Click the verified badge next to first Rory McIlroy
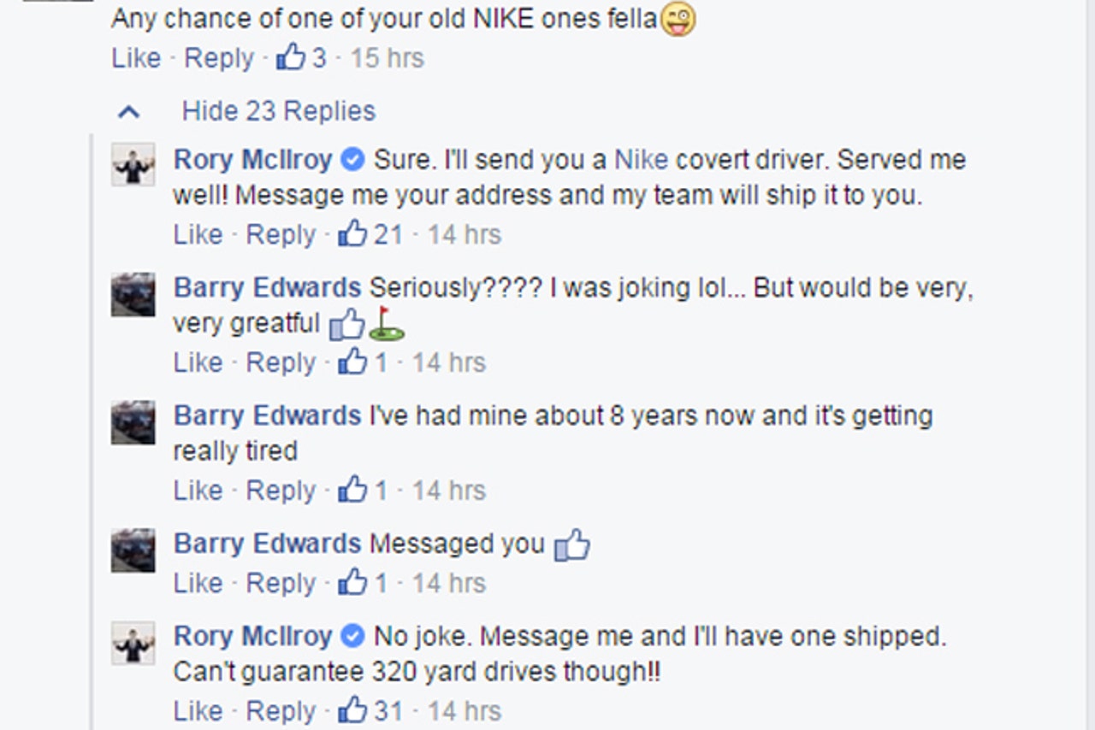The width and height of the screenshot is (1095, 730). point(352,159)
